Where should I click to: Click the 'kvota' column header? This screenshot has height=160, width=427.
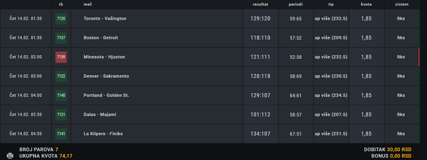pos(366,4)
